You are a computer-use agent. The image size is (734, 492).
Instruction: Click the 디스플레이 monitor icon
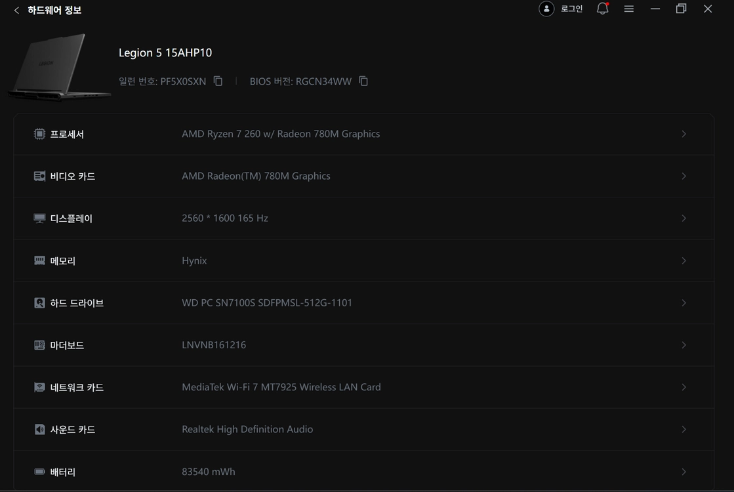click(40, 218)
